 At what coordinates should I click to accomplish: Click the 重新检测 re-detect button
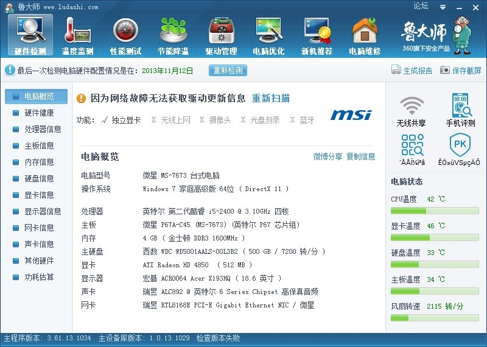228,71
